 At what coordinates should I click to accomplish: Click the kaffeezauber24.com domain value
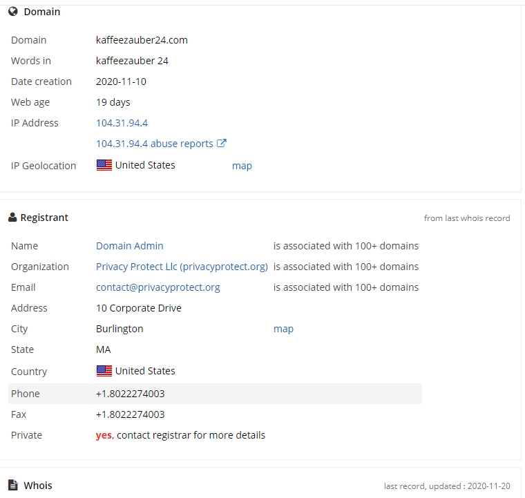tap(142, 40)
